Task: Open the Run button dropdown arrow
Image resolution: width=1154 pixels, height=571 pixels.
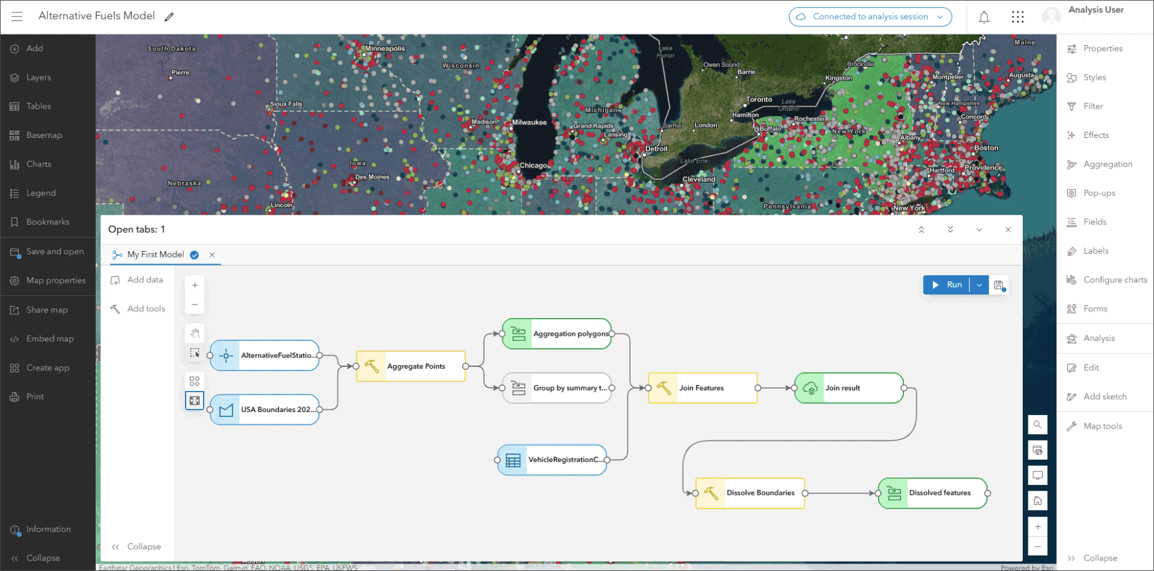Action: [x=979, y=285]
